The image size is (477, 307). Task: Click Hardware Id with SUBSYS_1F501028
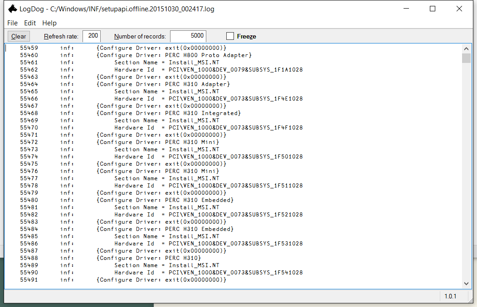pyautogui.click(x=209, y=157)
